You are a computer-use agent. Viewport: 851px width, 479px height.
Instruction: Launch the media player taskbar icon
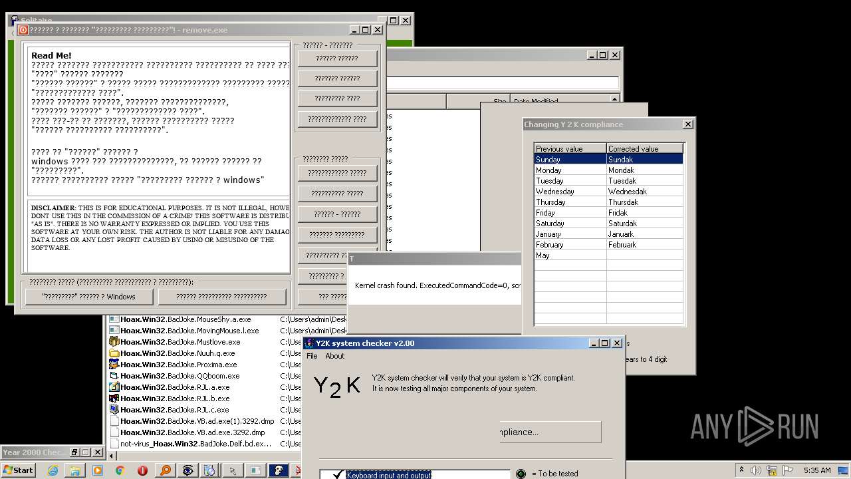[98, 470]
